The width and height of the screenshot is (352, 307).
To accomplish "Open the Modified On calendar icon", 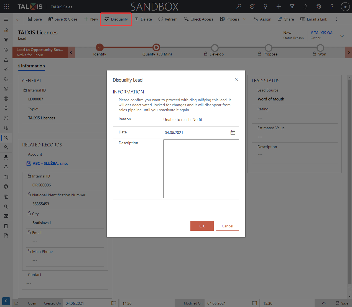I will [254, 303].
